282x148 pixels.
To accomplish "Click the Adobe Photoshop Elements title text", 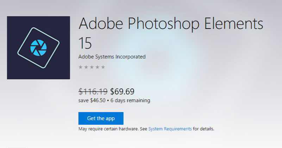I will pos(171,24).
